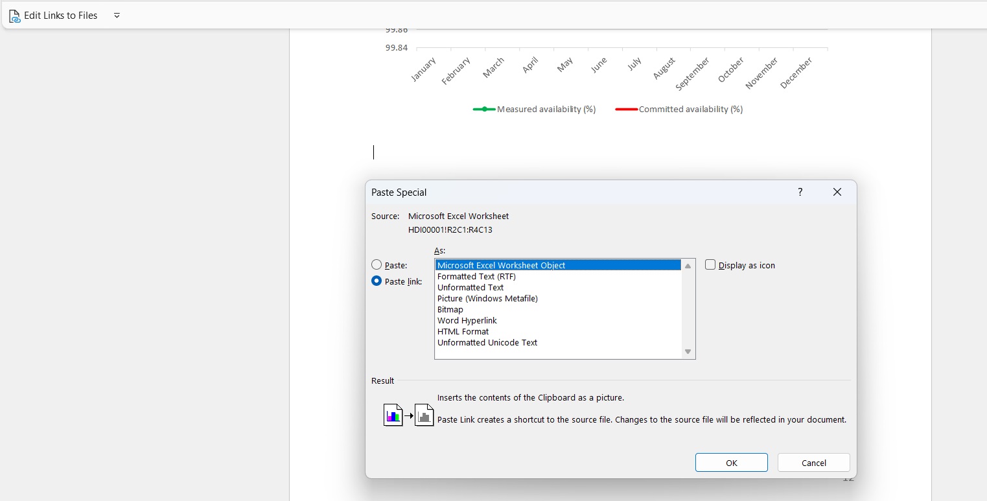Click the list scroll up arrow
Viewport: 987px width, 501px height.
tap(688, 266)
